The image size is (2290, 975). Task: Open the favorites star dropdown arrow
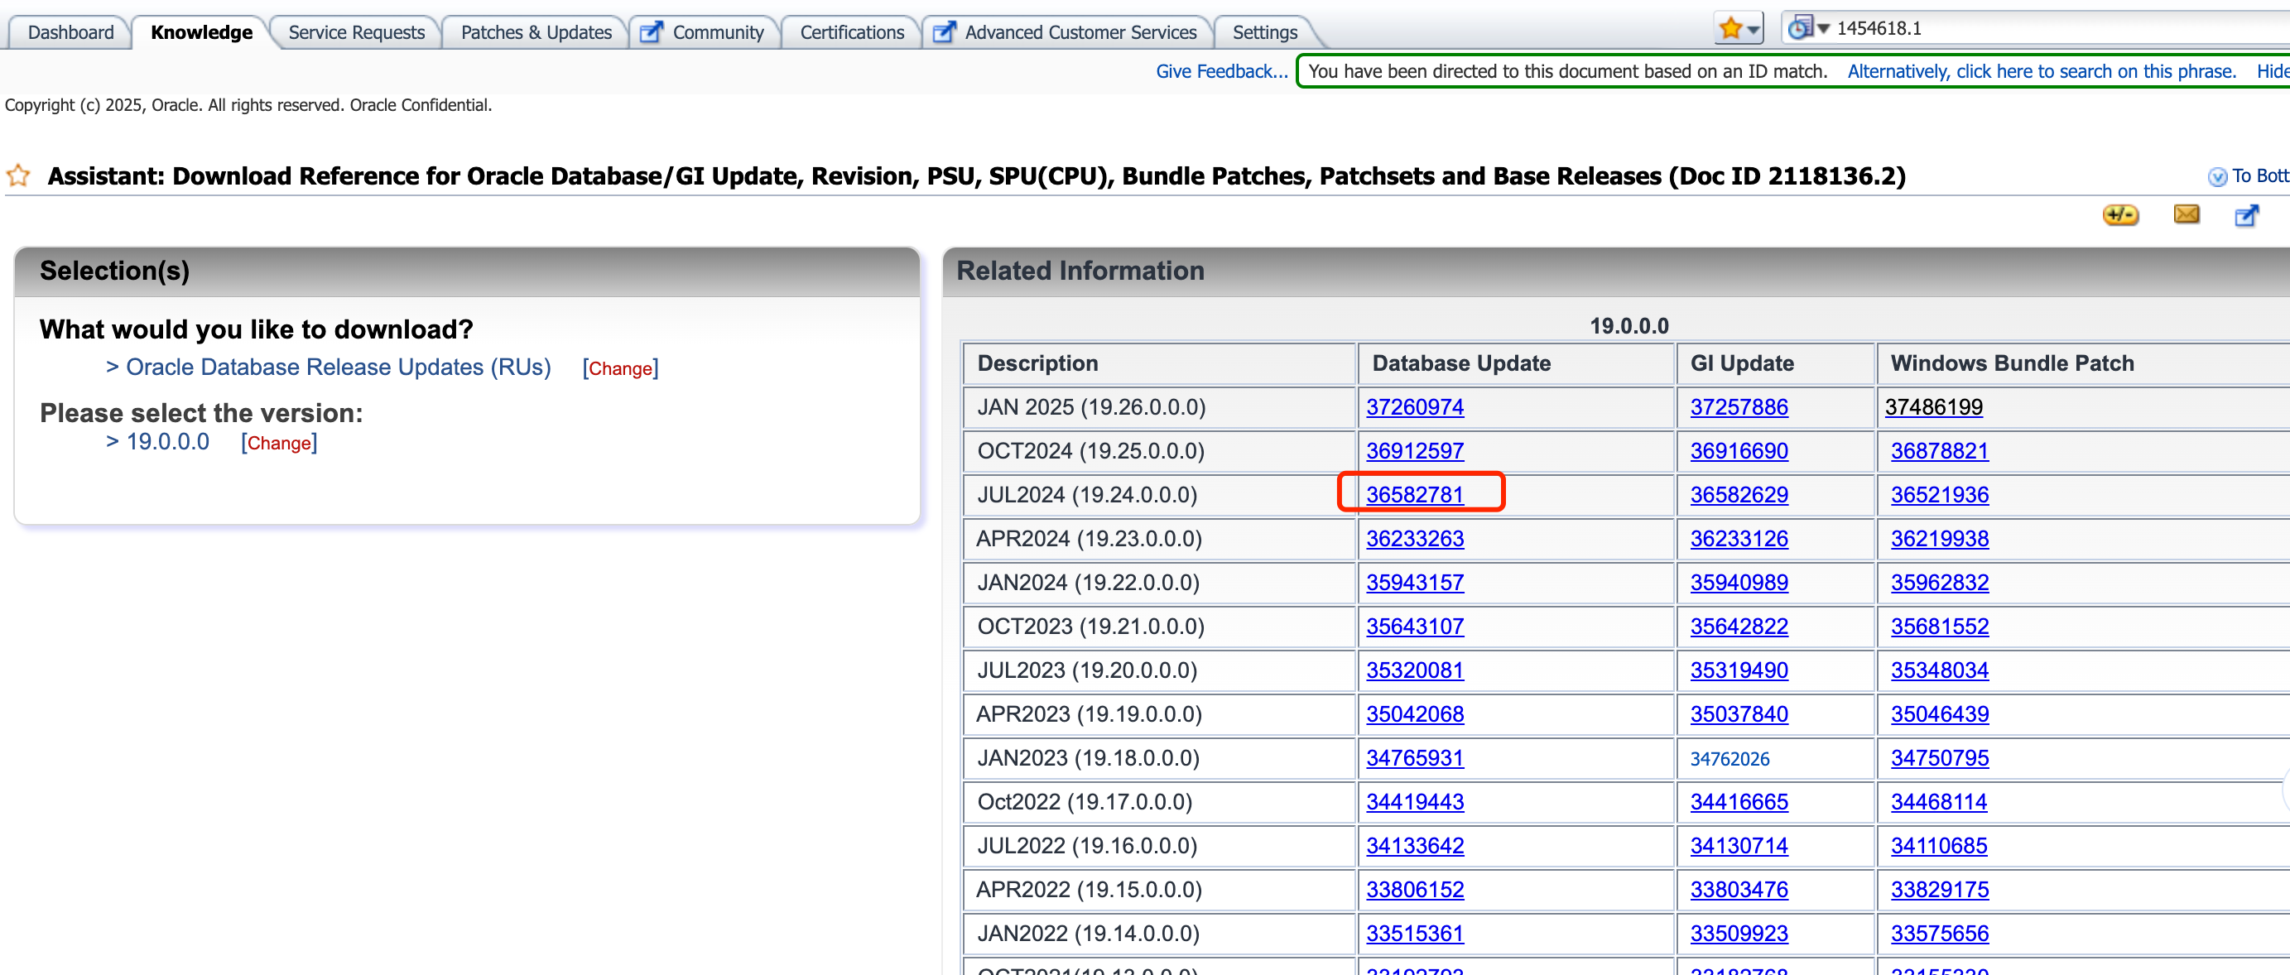point(1752,31)
